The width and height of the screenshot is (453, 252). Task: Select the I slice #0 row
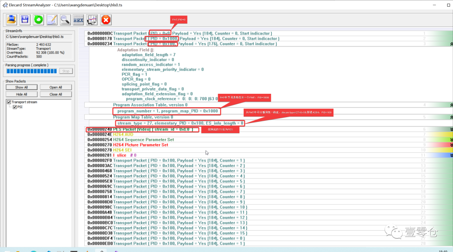click(126, 155)
